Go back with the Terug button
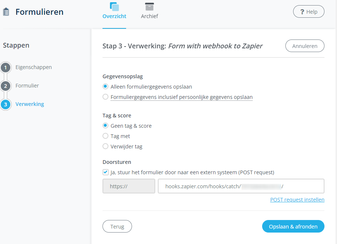Image resolution: width=337 pixels, height=244 pixels. (117, 226)
